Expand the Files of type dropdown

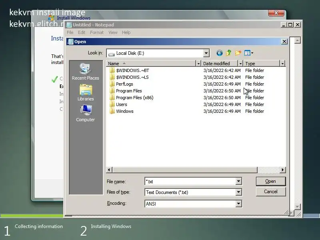(238, 192)
